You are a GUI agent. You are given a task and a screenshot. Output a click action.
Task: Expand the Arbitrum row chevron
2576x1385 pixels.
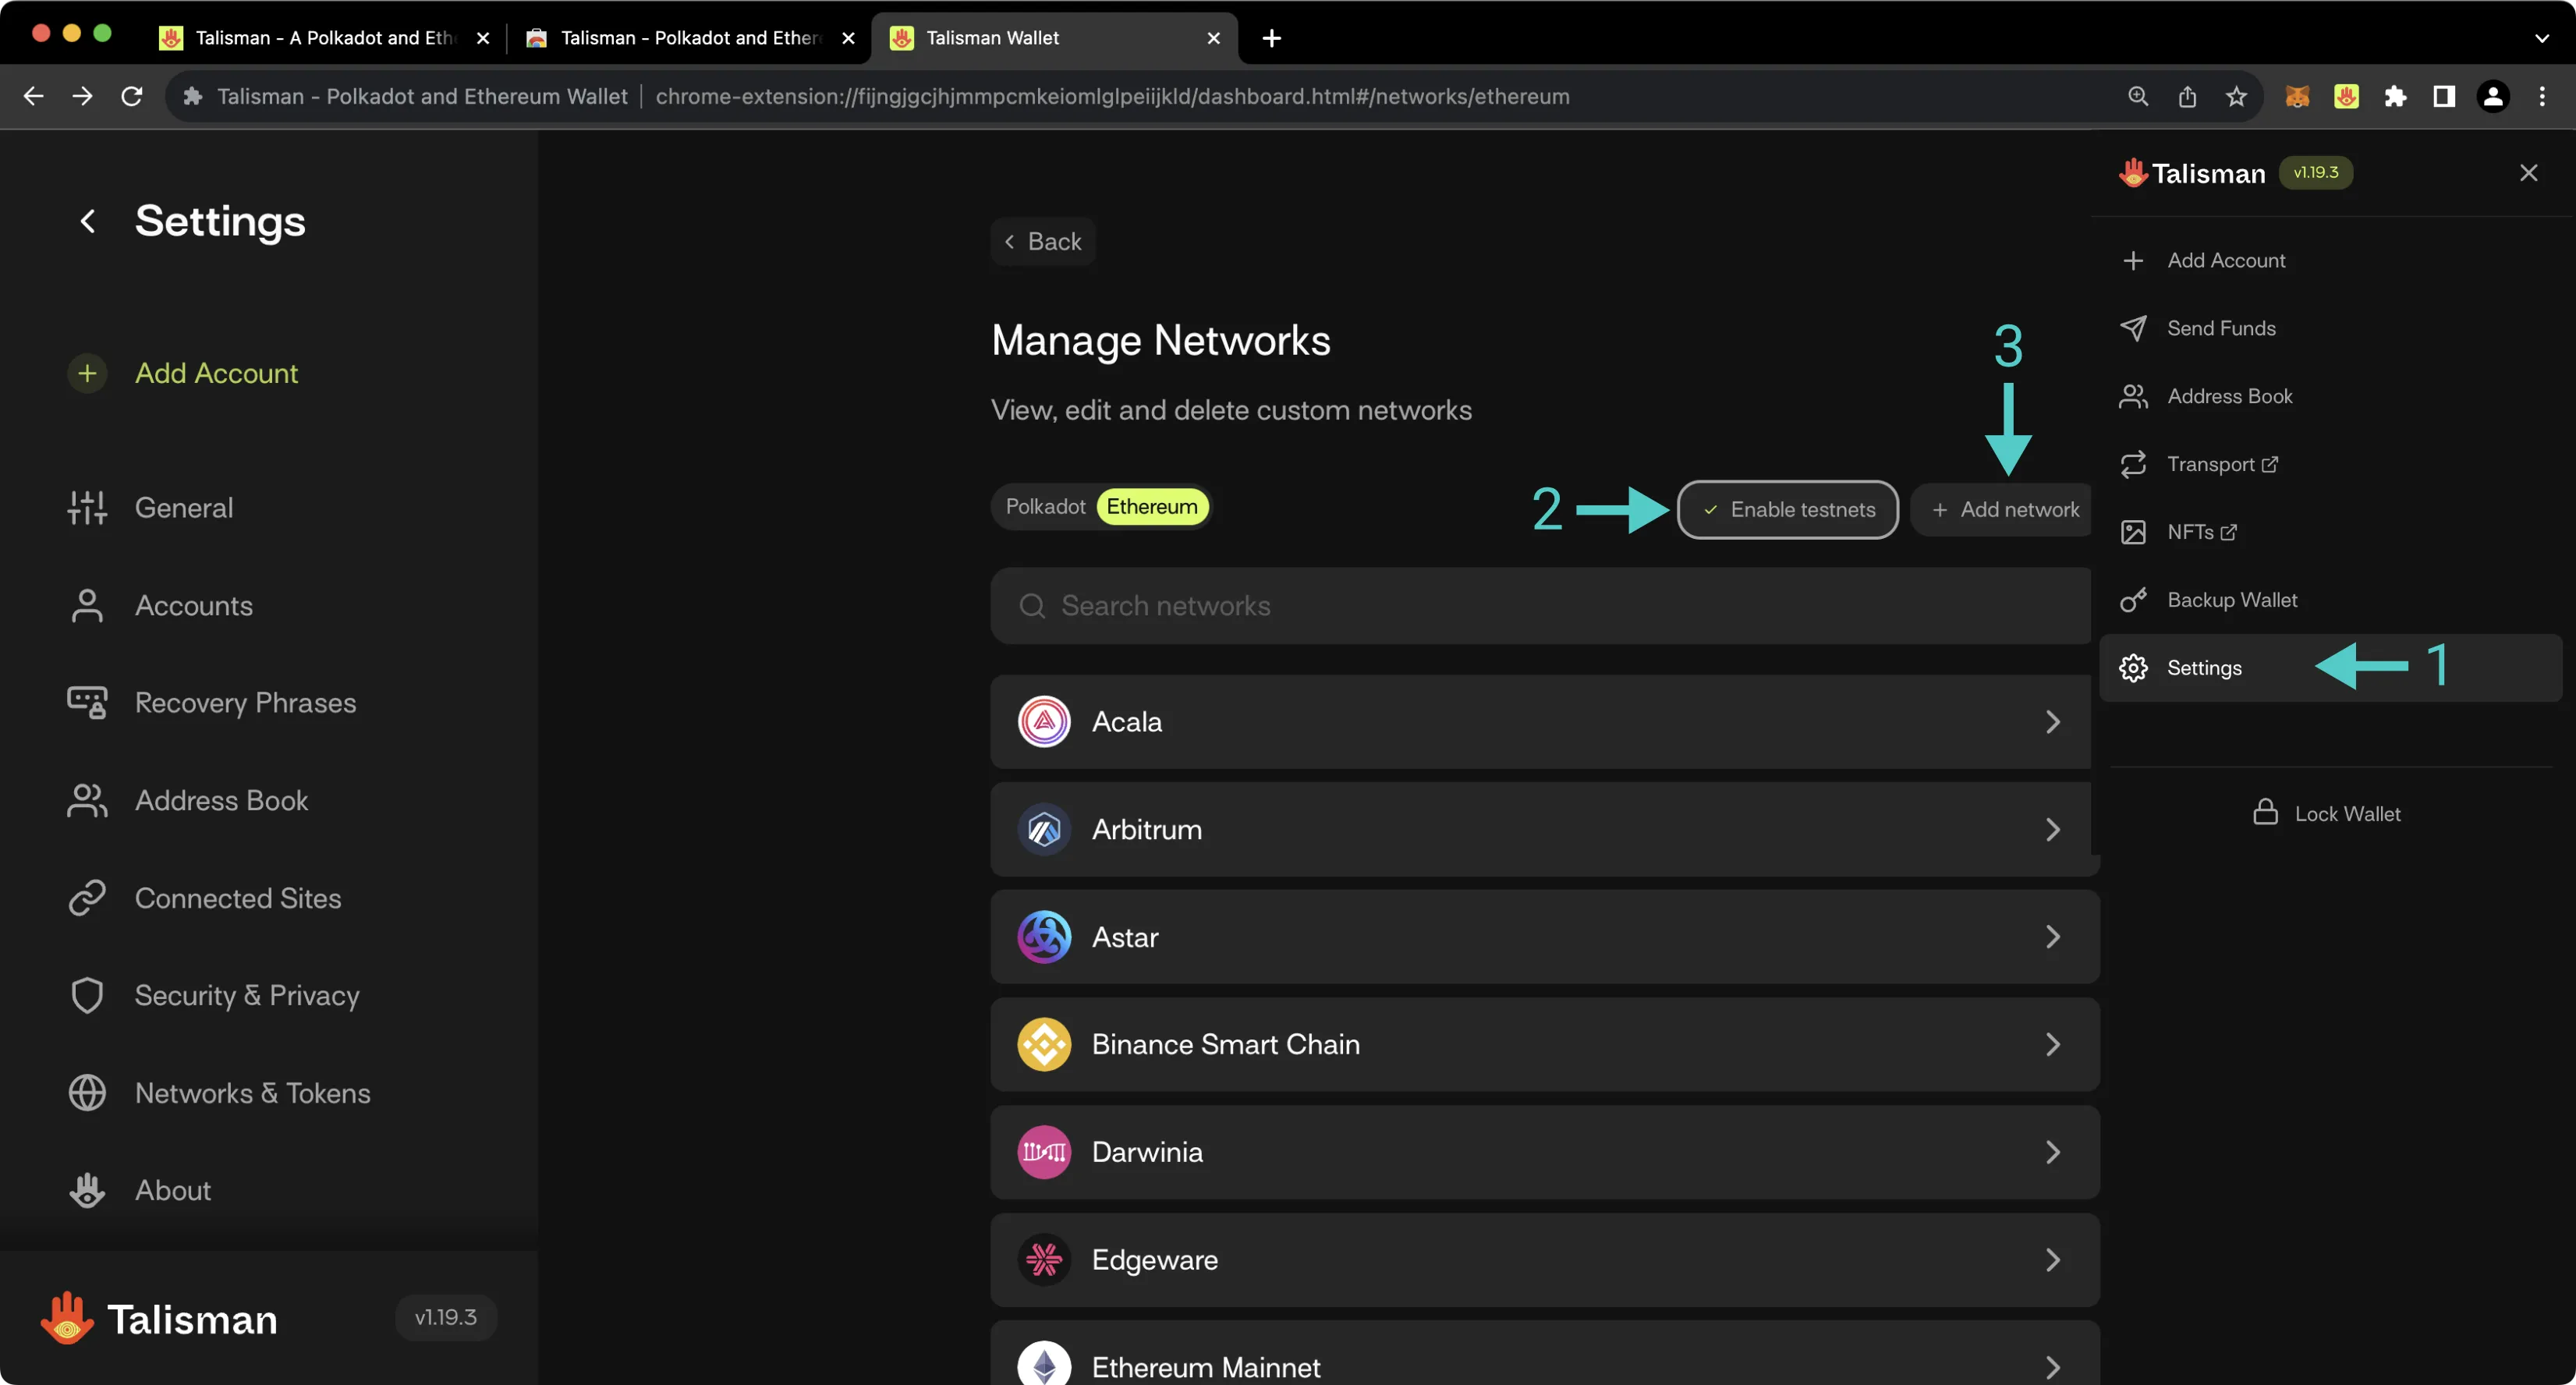(2053, 830)
